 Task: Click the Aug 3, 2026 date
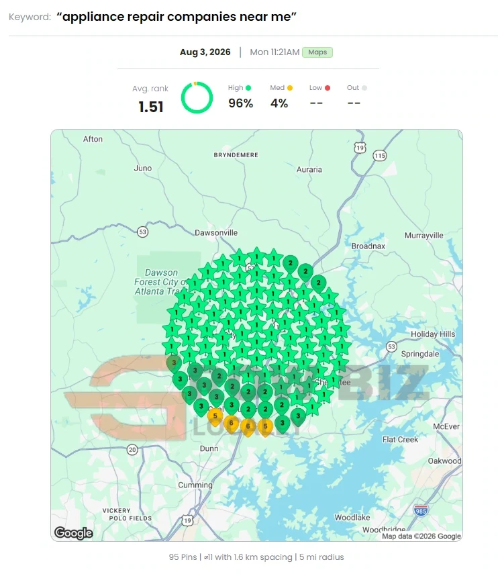205,52
